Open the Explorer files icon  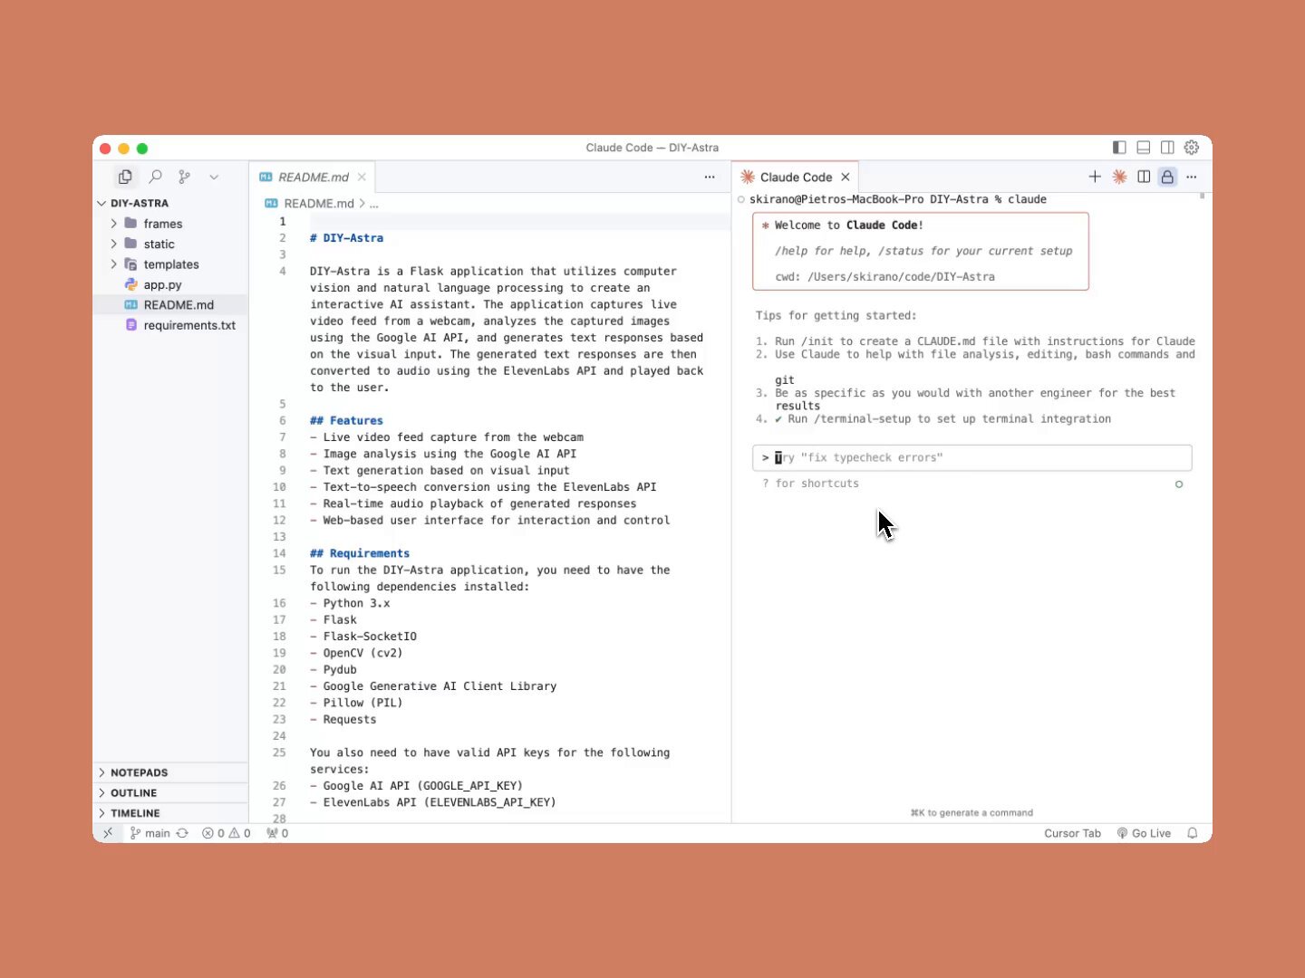[x=125, y=177]
